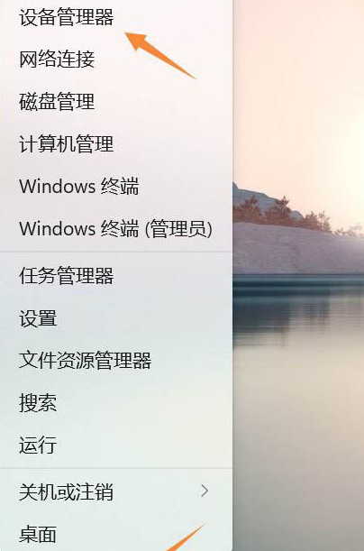This screenshot has height=551, width=364.
Task: Click the empty space right of 搜索
Action: [x=144, y=403]
